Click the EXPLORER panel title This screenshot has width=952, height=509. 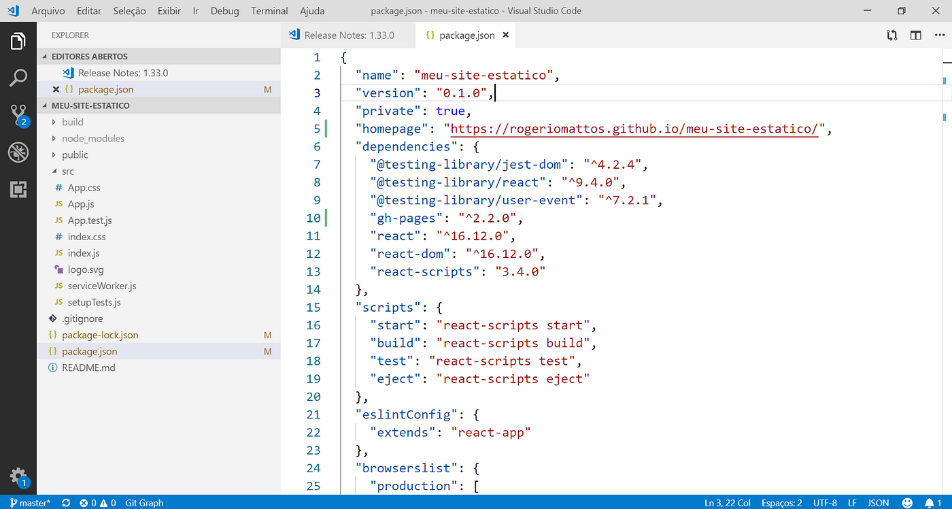(70, 35)
